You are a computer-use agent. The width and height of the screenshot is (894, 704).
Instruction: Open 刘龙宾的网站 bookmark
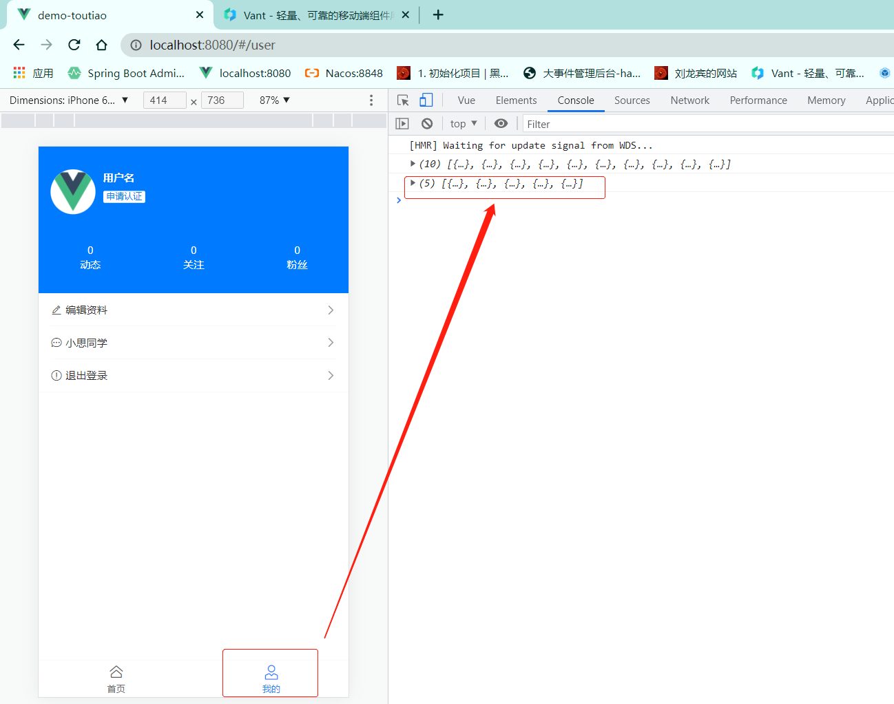pos(696,73)
